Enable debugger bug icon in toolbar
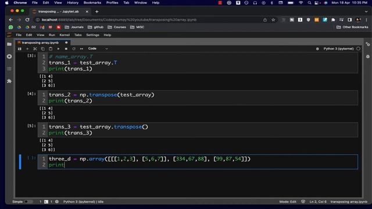 coord(317,49)
